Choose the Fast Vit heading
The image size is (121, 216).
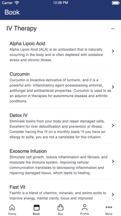click(x=17, y=187)
